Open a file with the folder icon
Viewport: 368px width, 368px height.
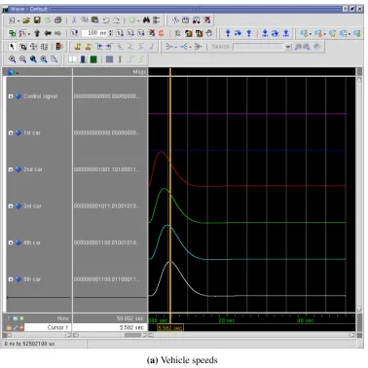pos(26,20)
